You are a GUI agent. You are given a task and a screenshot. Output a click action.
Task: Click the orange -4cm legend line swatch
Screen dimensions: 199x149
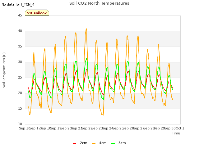tap(94, 143)
